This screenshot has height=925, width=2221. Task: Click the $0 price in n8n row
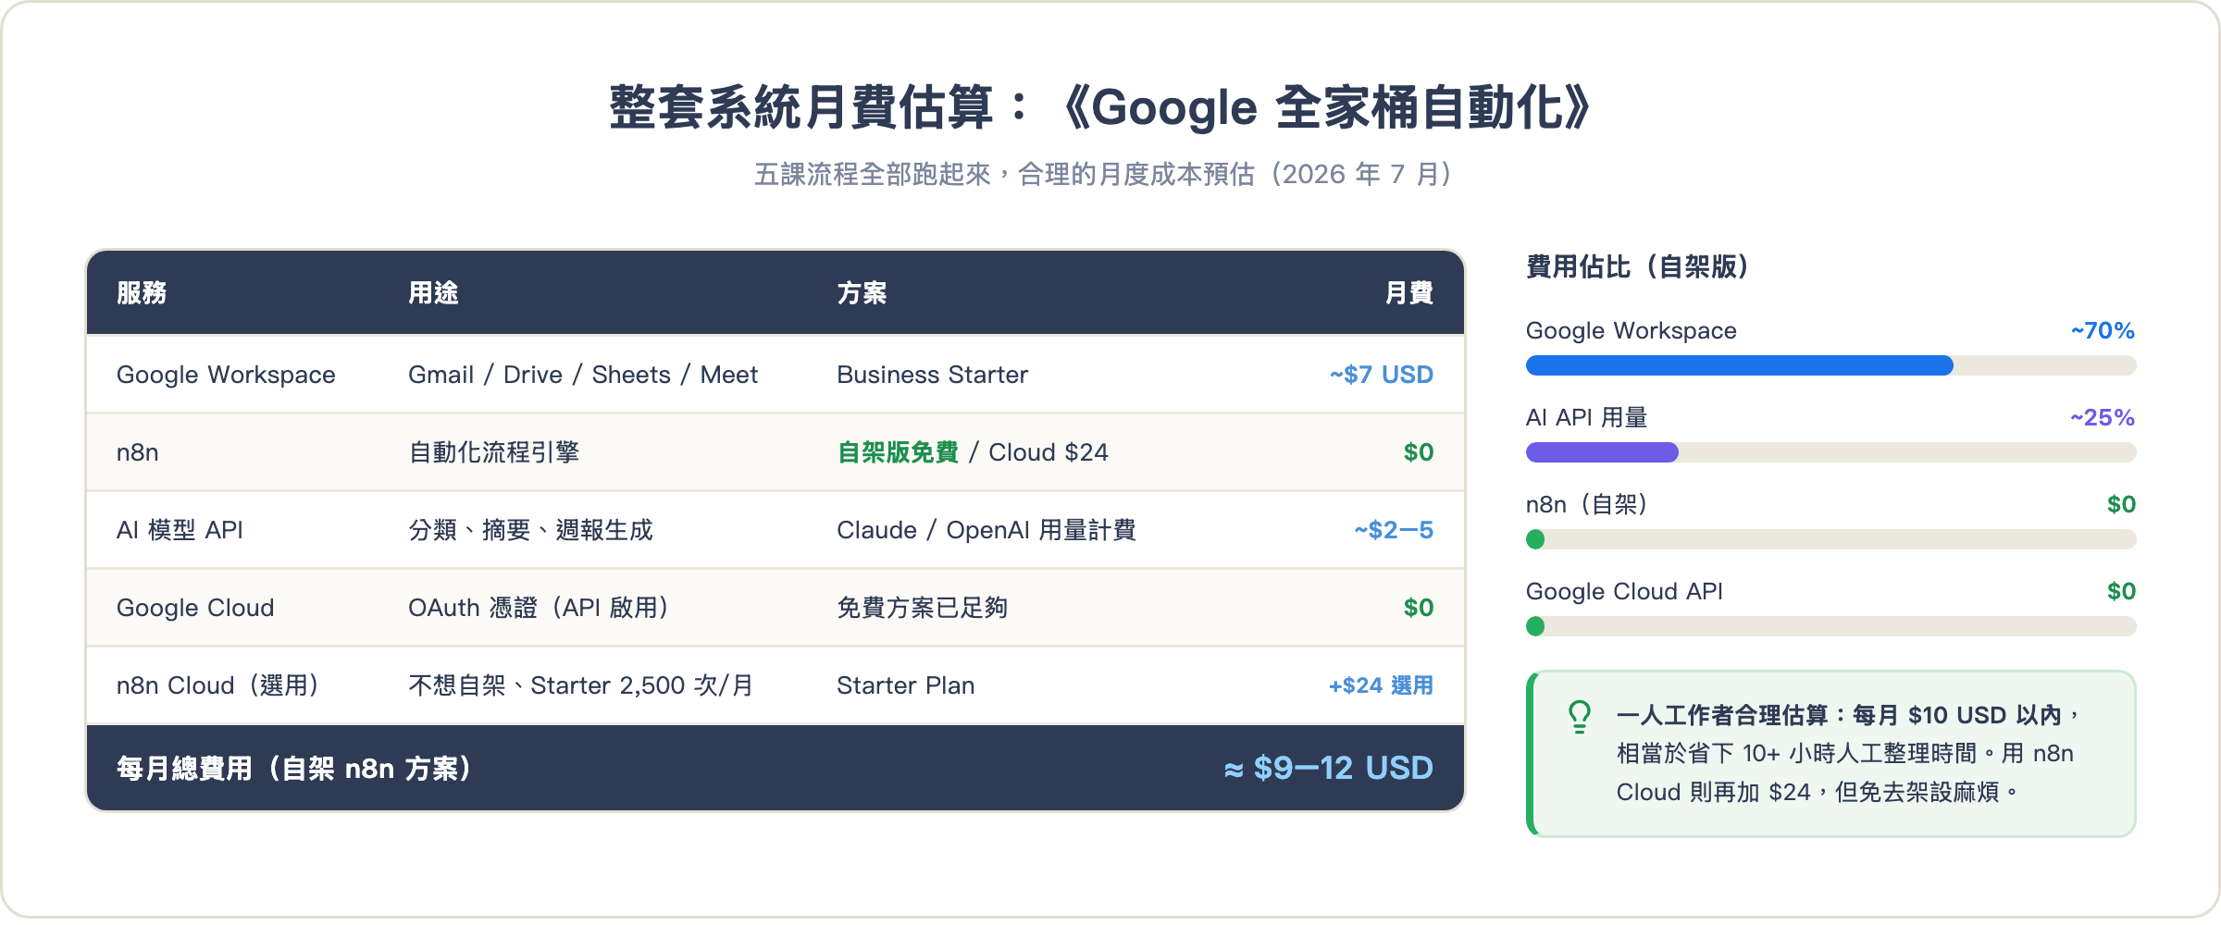(1419, 452)
